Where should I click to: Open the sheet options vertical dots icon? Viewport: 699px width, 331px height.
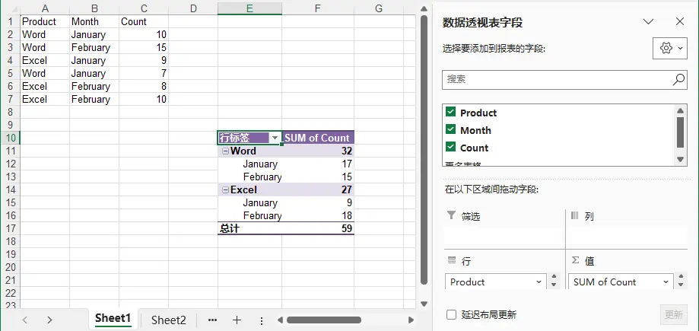coord(262,321)
